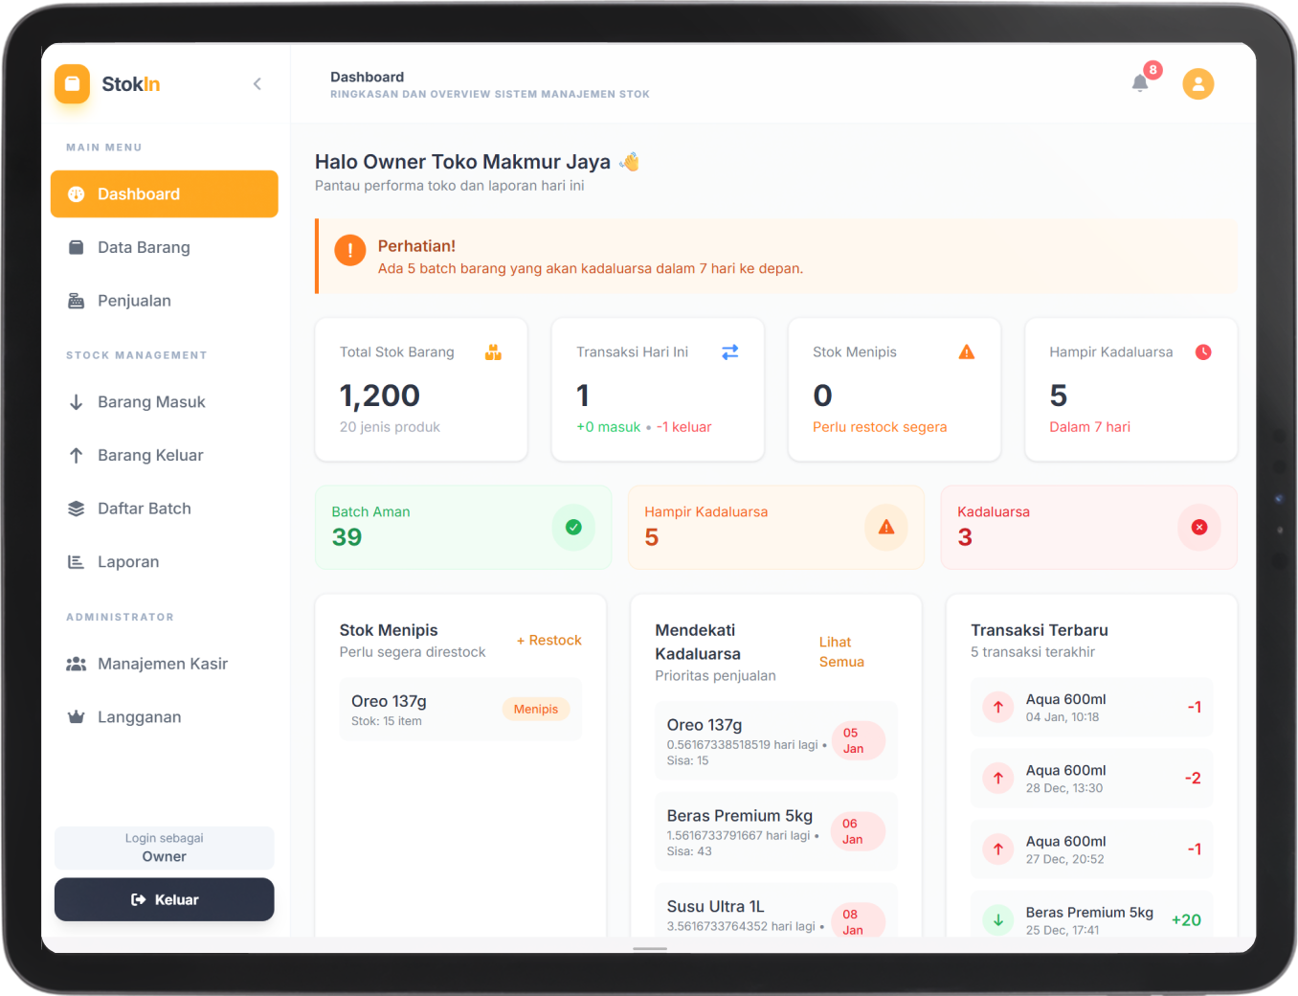This screenshot has height=996, width=1298.
Task: Open the warning icon on Stok Menipis card
Action: coord(966,351)
